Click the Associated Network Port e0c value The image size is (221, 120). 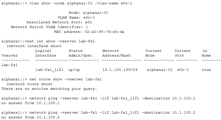89,22
